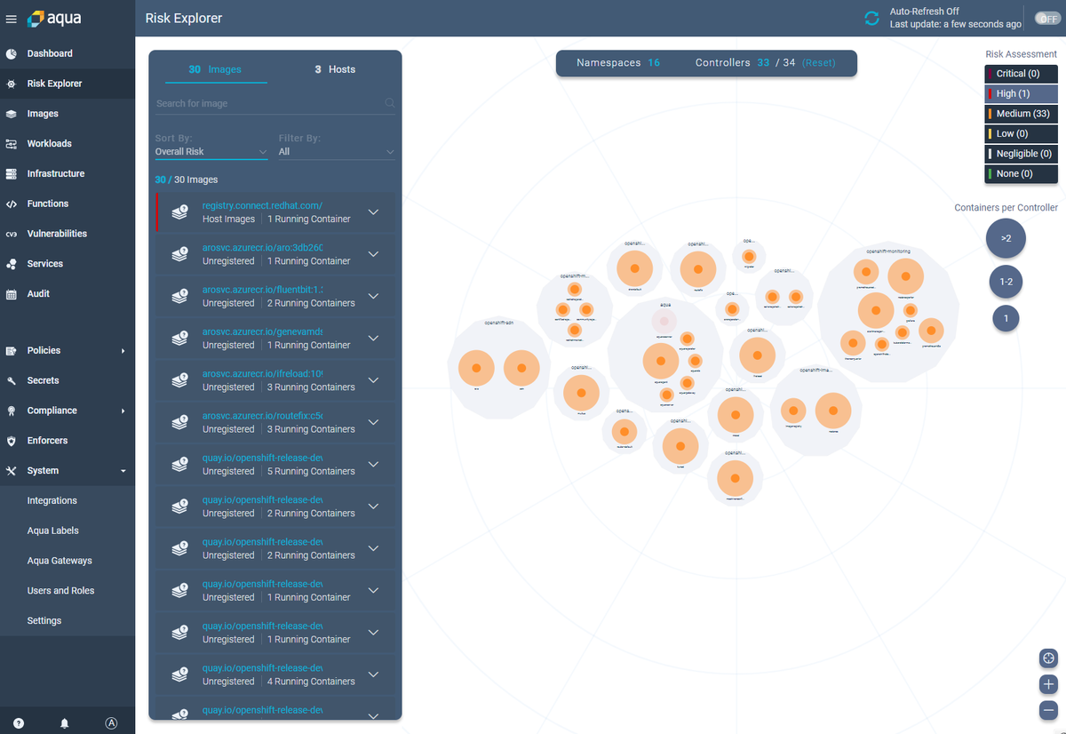
Task: Click the Secrets key icon
Action: point(12,380)
